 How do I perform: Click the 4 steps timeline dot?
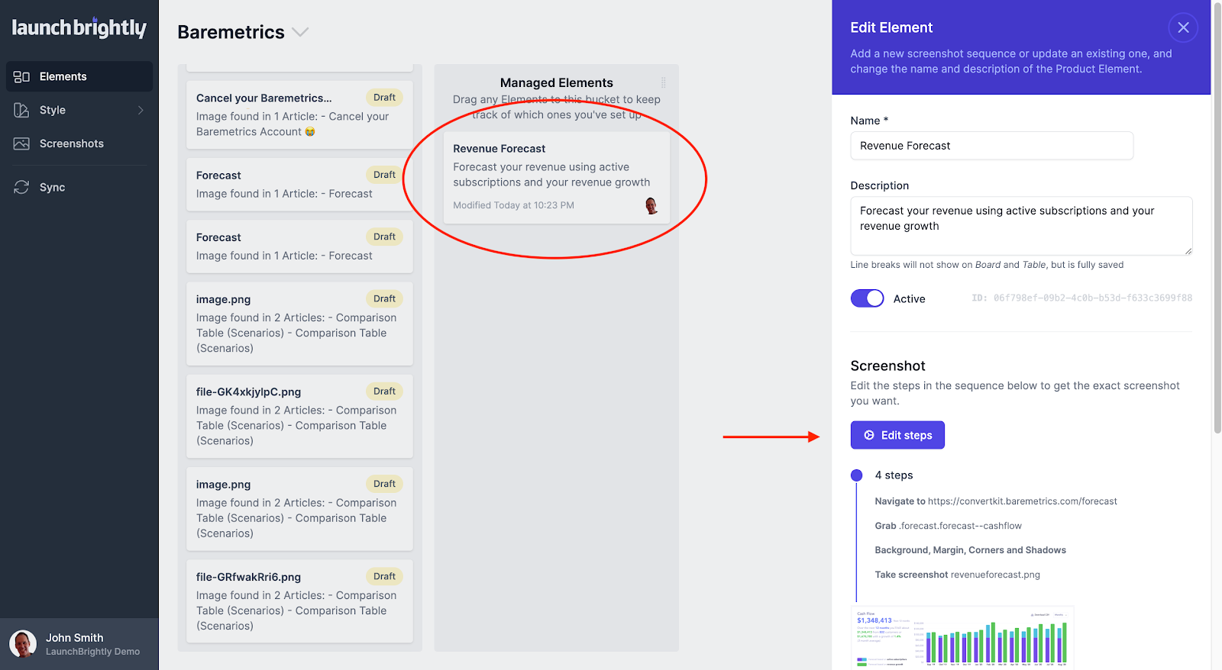point(856,475)
